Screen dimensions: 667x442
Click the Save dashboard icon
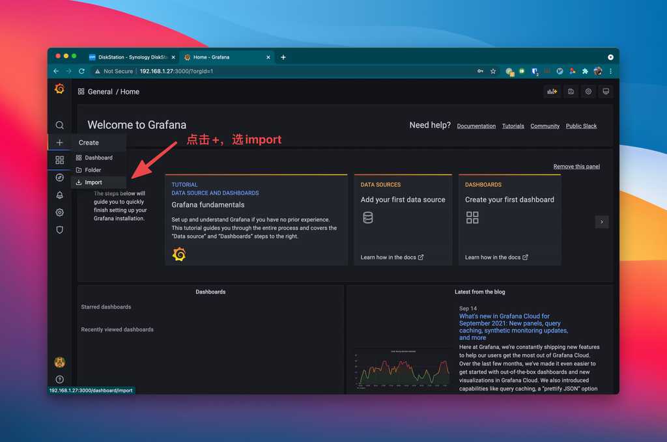tap(571, 91)
